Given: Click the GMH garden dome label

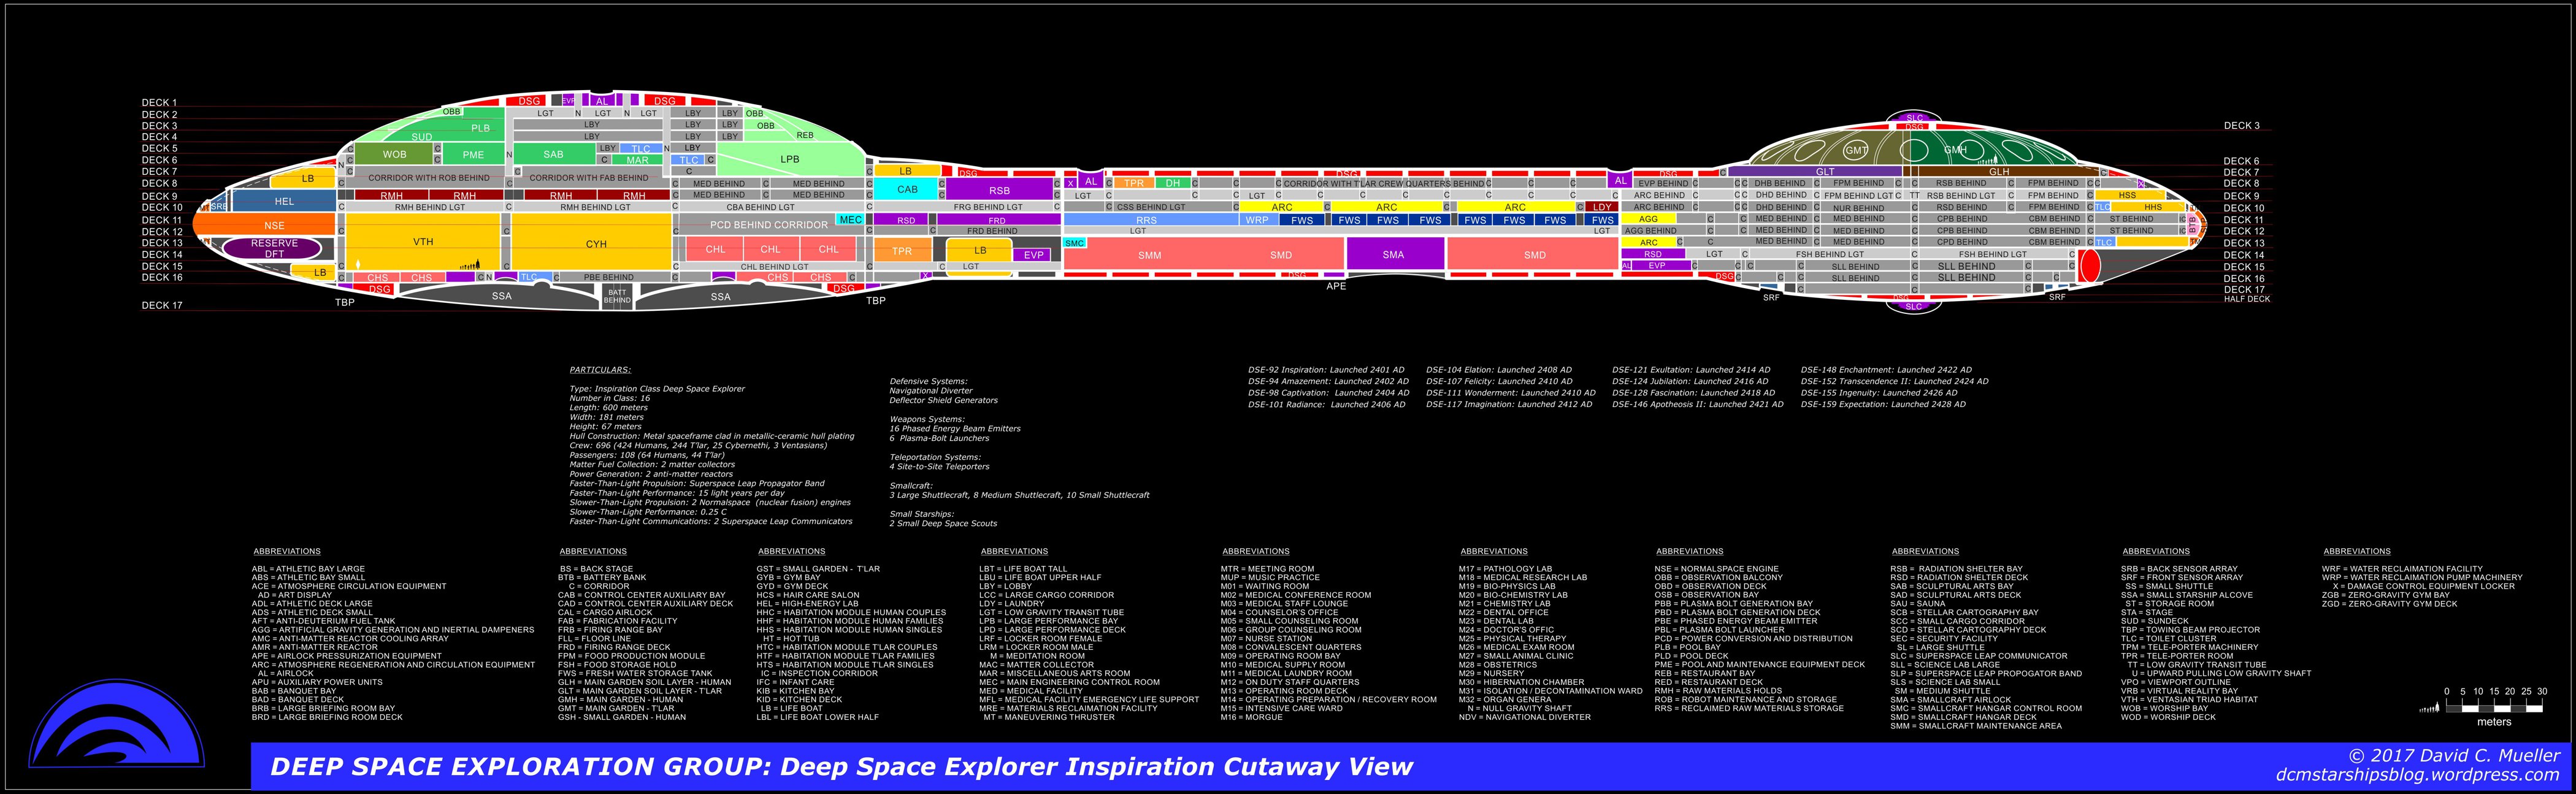Looking at the screenshot, I should 1955,150.
